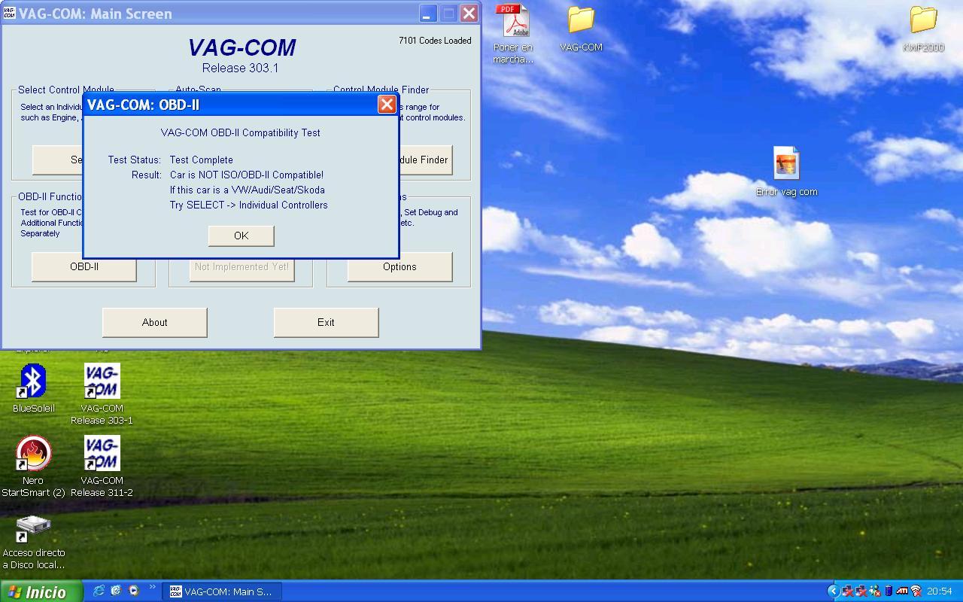
Task: Click OK in the OBD-II compatibility dialog
Action: [241, 236]
